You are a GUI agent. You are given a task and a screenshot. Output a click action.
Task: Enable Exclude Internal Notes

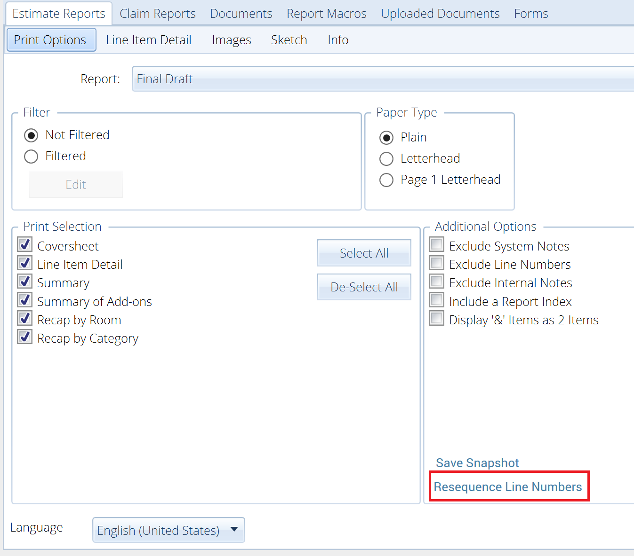[437, 281]
